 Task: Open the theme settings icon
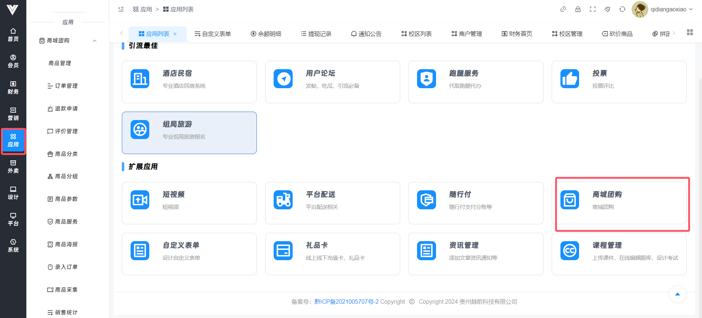point(607,10)
